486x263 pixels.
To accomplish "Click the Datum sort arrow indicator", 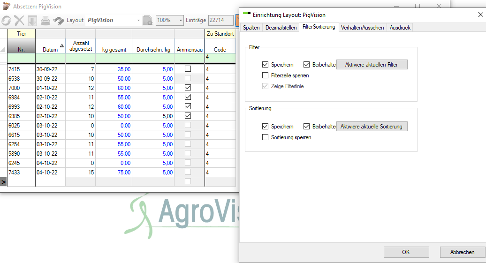I will pos(61,45).
